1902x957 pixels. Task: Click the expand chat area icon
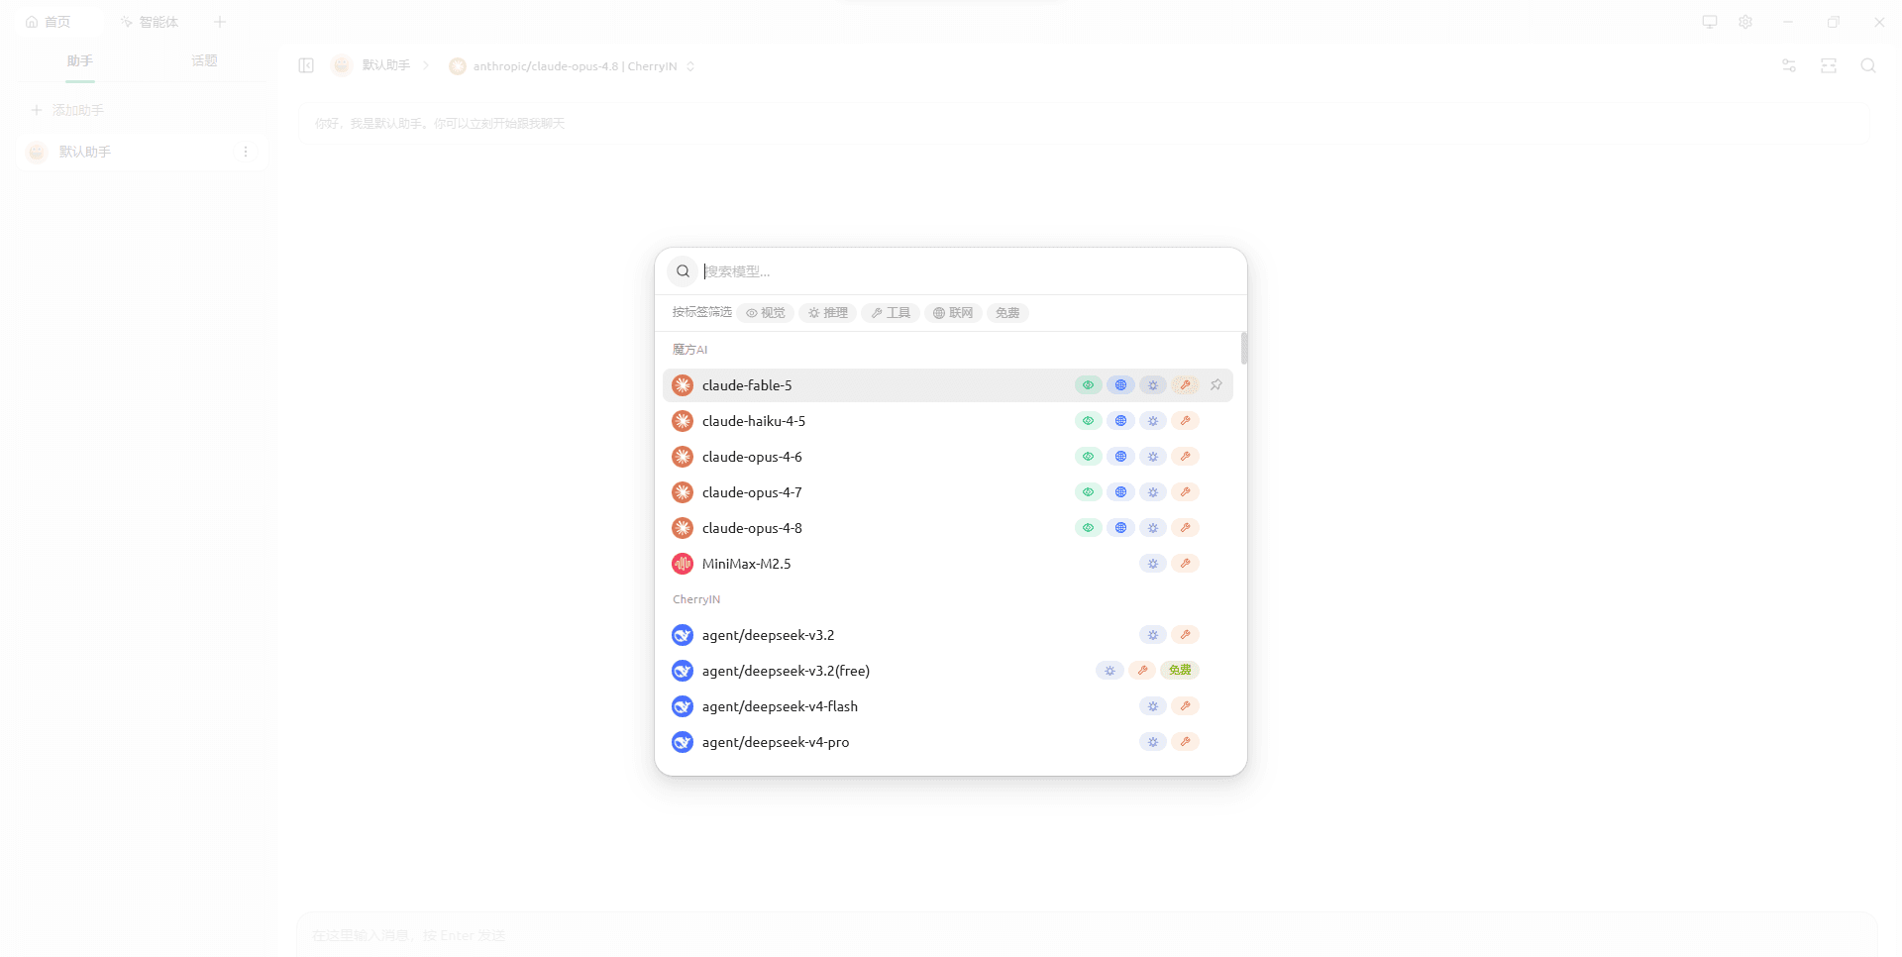coord(1829,65)
